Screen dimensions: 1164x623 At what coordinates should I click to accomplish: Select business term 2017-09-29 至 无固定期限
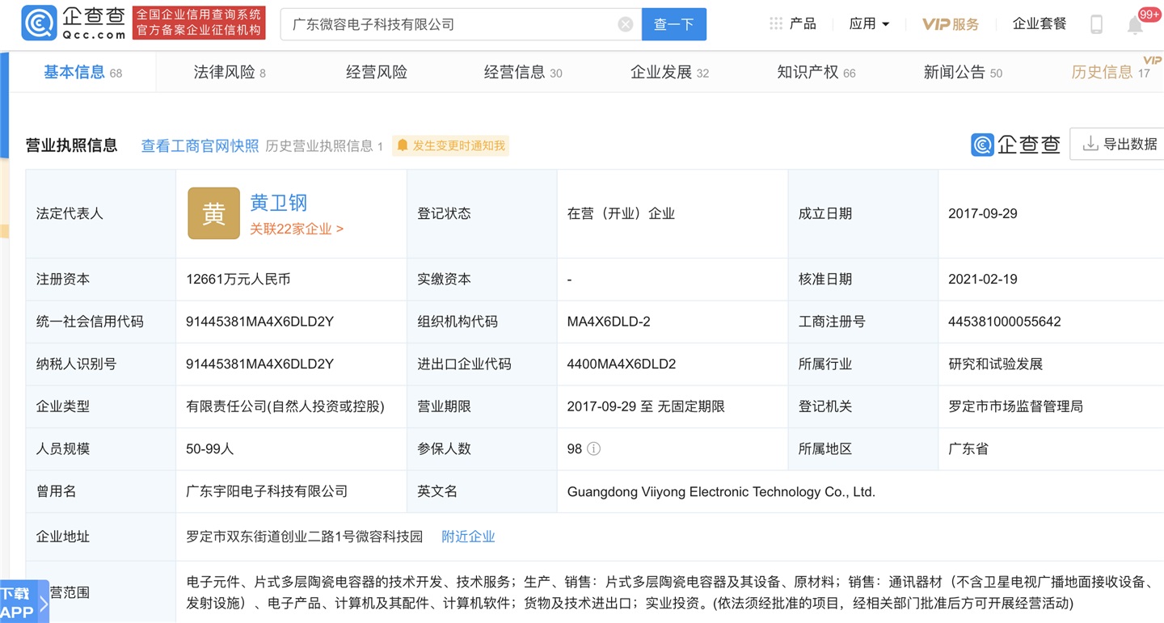[x=646, y=406]
